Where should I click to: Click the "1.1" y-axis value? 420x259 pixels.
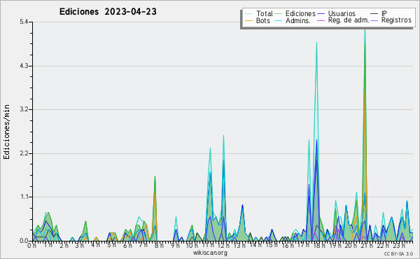click(x=24, y=197)
